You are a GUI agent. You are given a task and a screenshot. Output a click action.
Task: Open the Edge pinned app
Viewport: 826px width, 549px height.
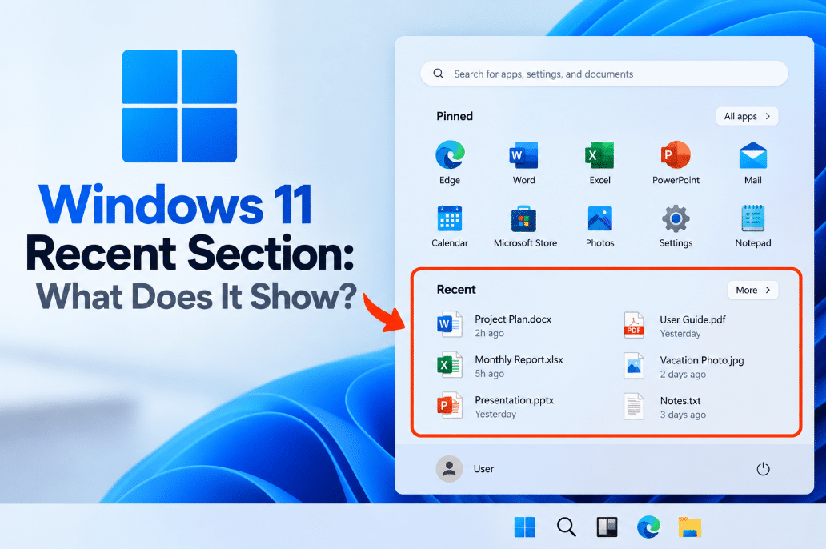coord(450,155)
